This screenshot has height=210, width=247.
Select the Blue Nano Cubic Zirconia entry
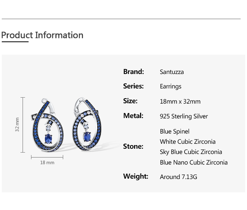(194, 162)
